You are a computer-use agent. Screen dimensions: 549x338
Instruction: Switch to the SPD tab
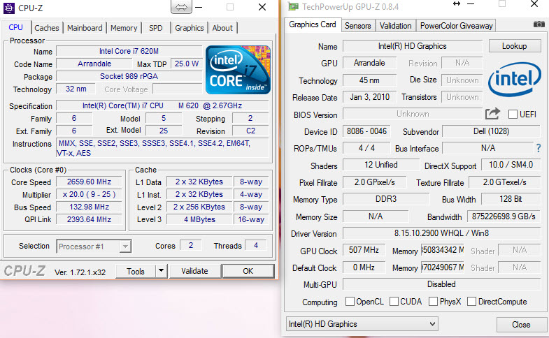point(156,28)
